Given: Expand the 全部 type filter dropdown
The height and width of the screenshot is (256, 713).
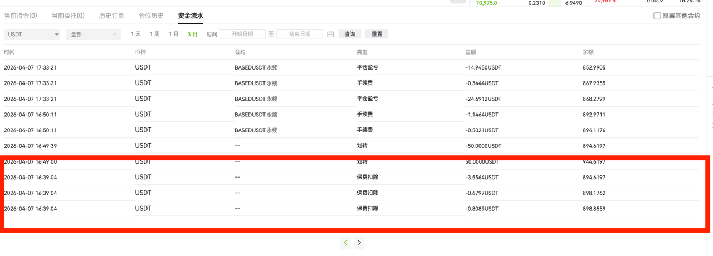Looking at the screenshot, I should [x=93, y=35].
